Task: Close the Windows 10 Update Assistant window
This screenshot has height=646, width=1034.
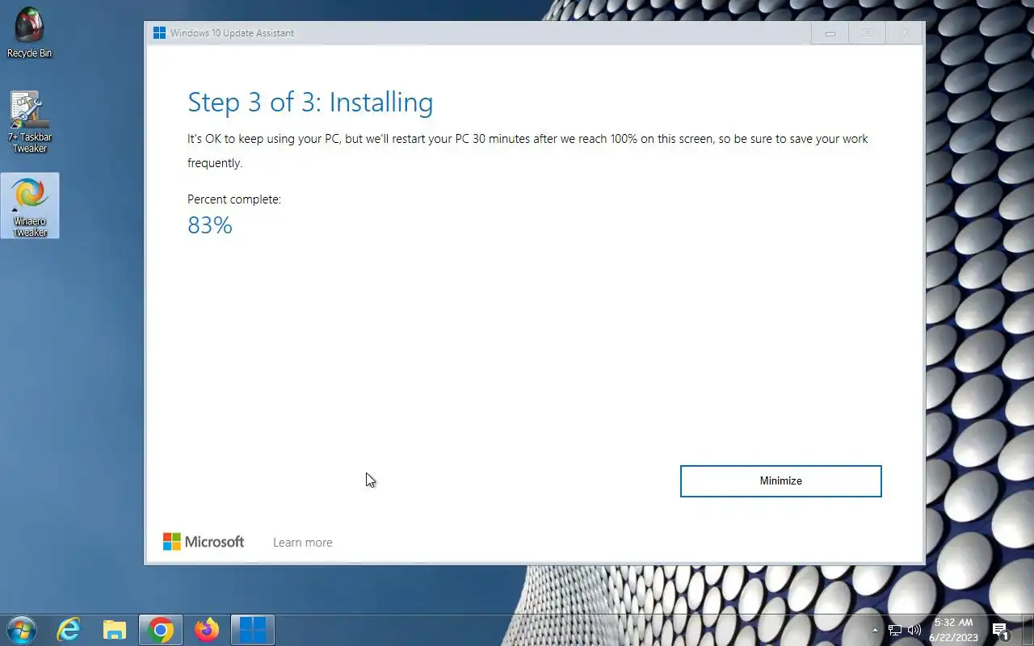Action: click(x=905, y=33)
